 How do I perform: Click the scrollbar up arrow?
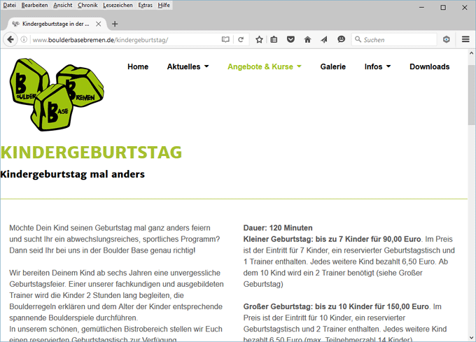coord(471,53)
